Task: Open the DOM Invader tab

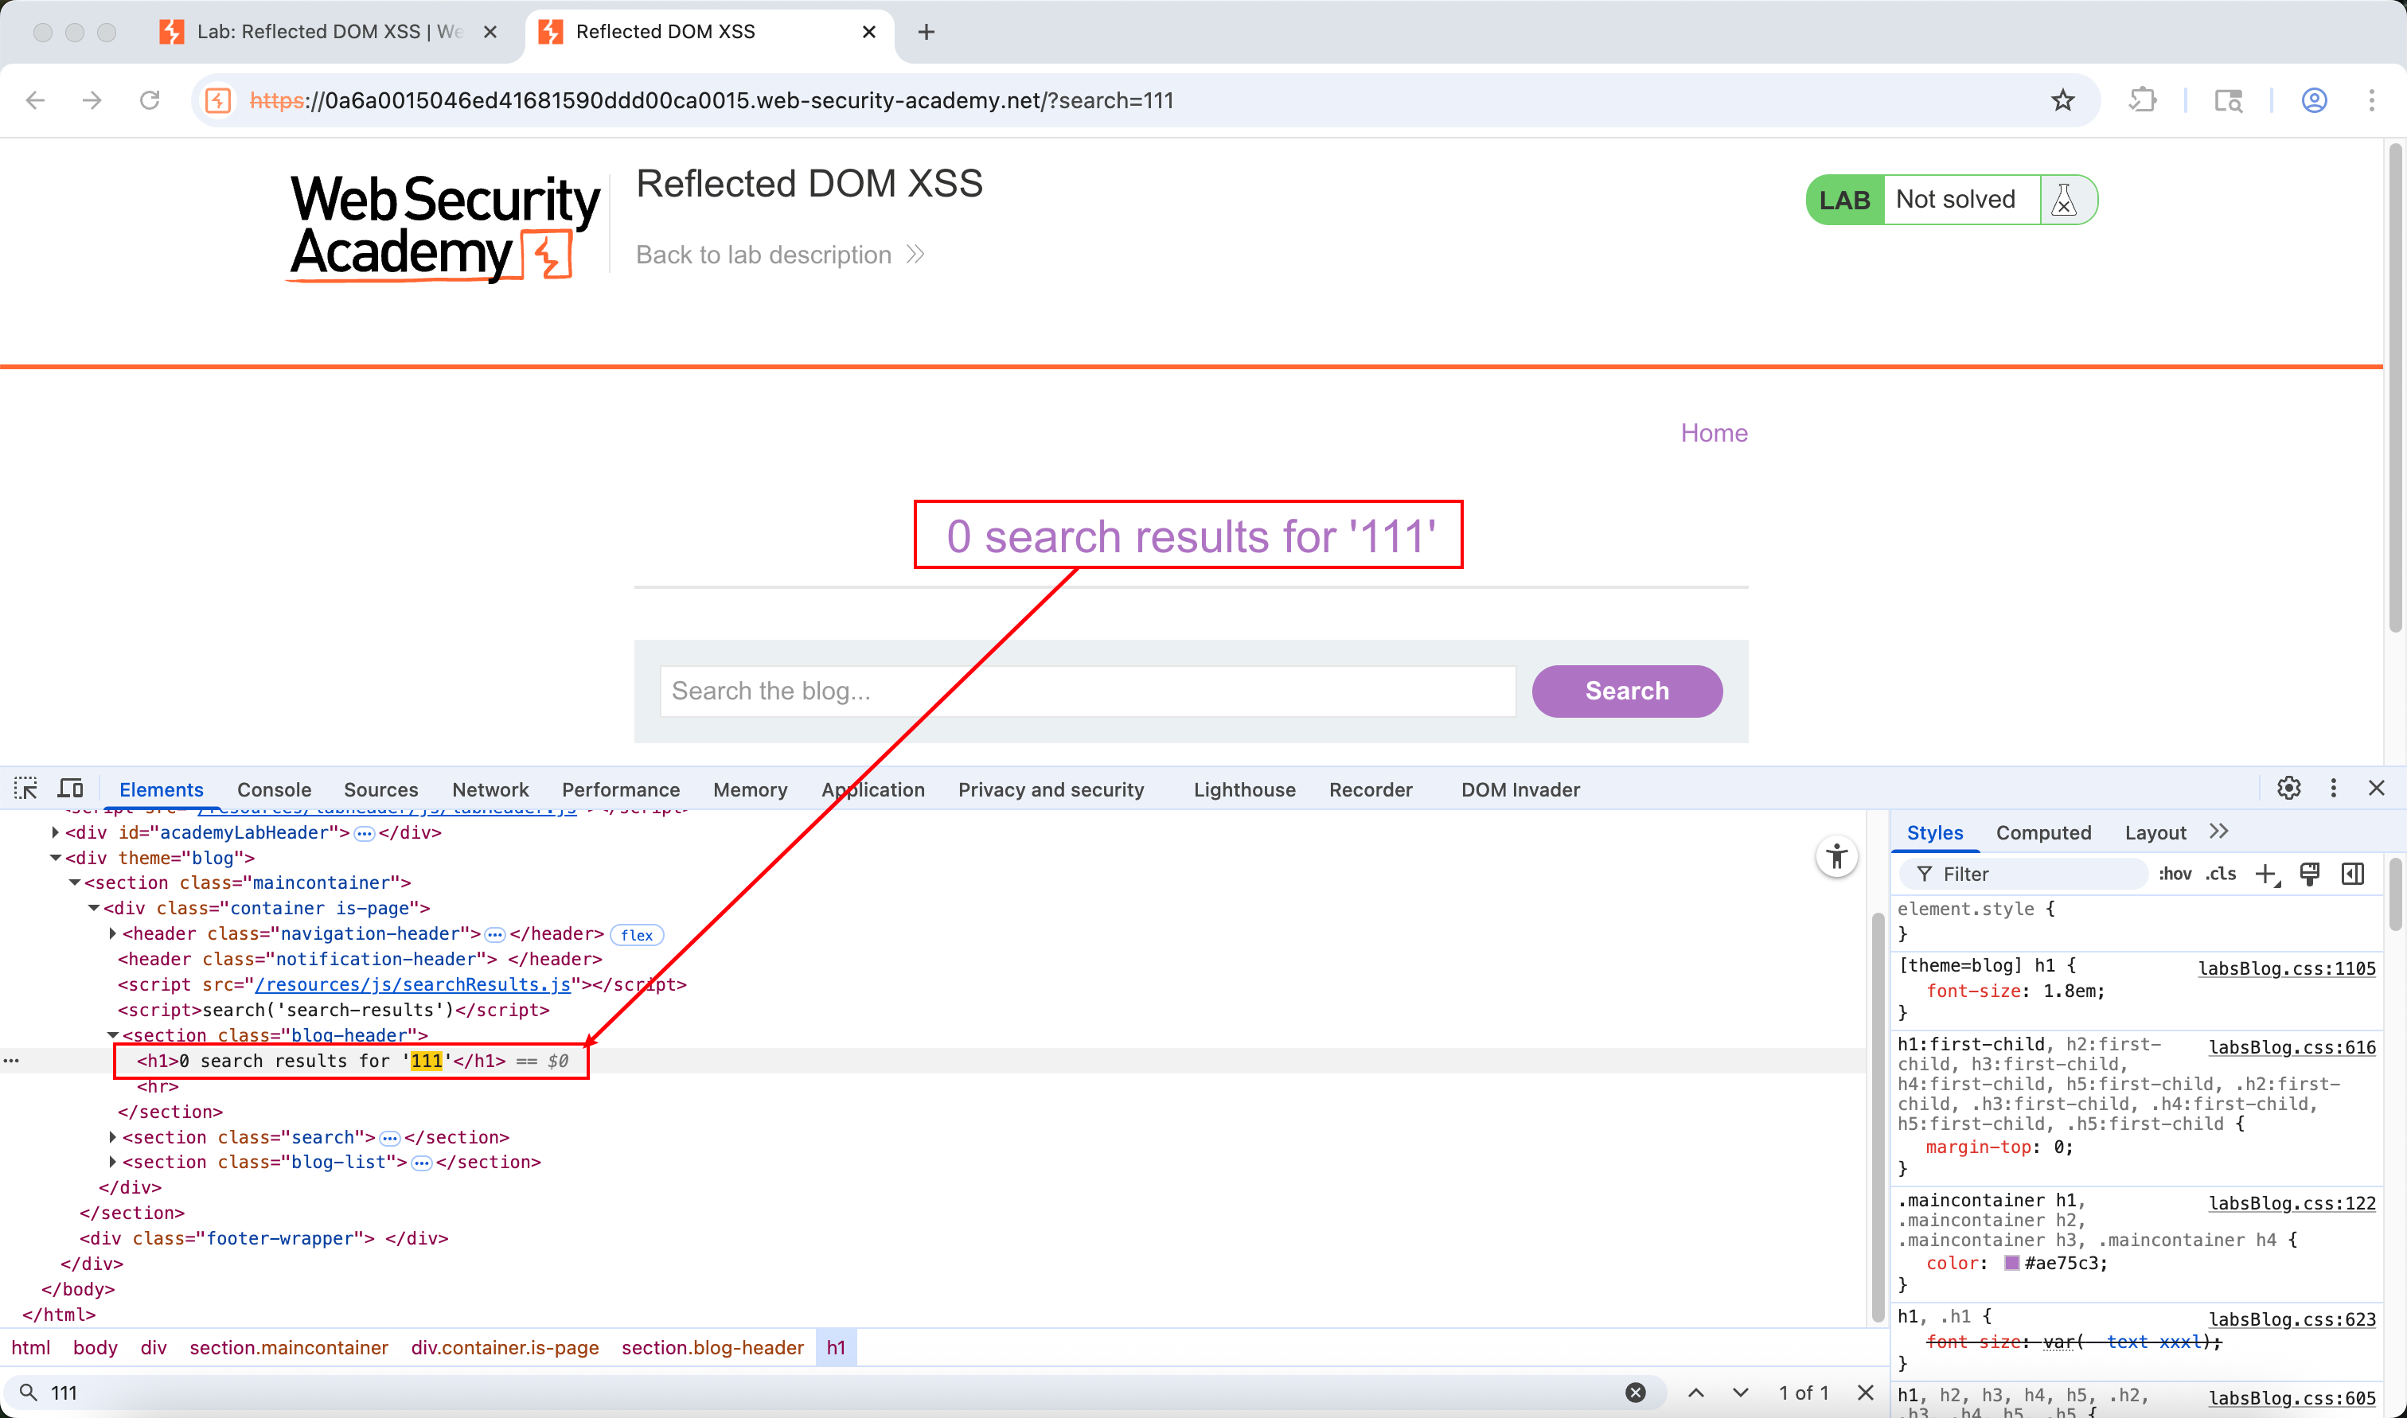Action: point(1520,789)
